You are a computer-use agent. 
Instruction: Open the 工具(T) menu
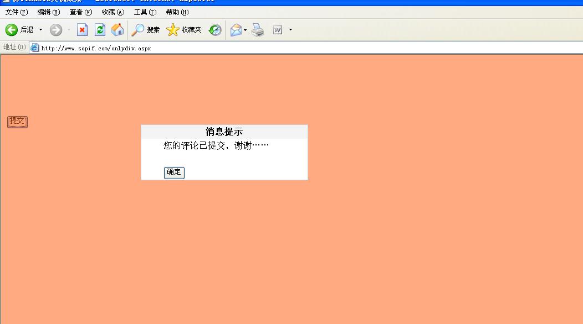145,12
